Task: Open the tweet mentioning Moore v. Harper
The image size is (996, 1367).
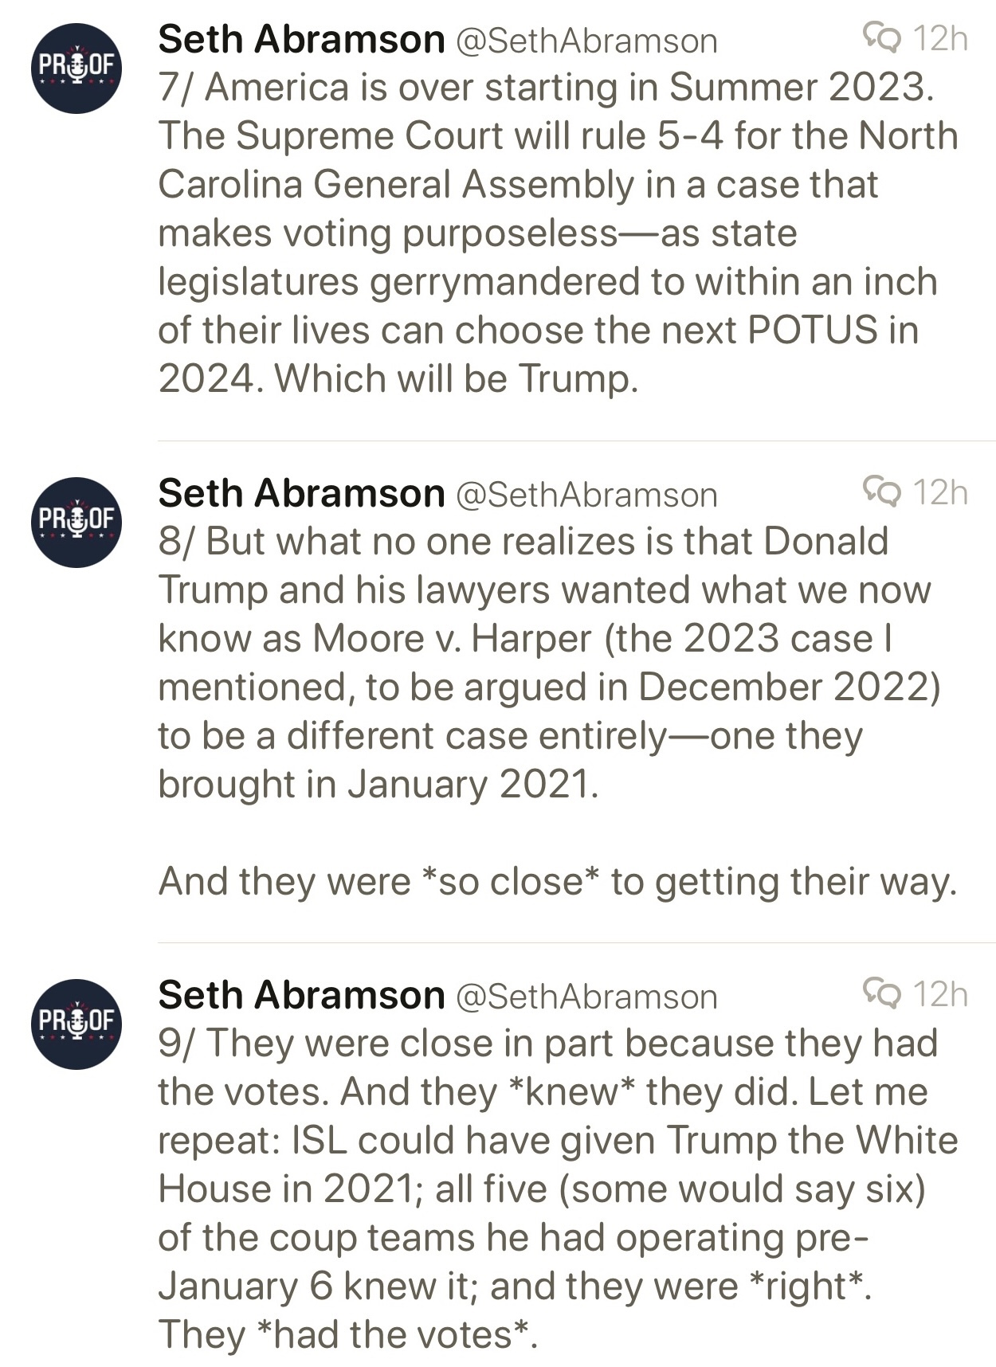Action: click(x=550, y=663)
